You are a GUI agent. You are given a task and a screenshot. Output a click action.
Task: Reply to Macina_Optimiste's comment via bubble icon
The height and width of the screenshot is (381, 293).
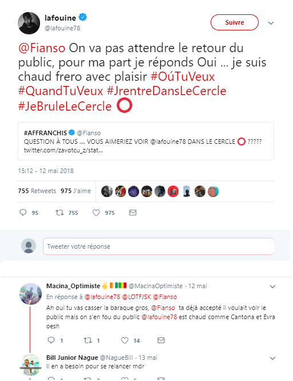point(51,340)
